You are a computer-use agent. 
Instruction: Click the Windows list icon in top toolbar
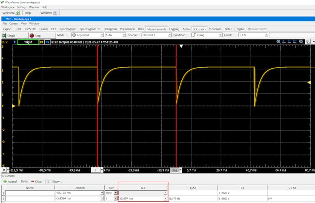[55, 13]
